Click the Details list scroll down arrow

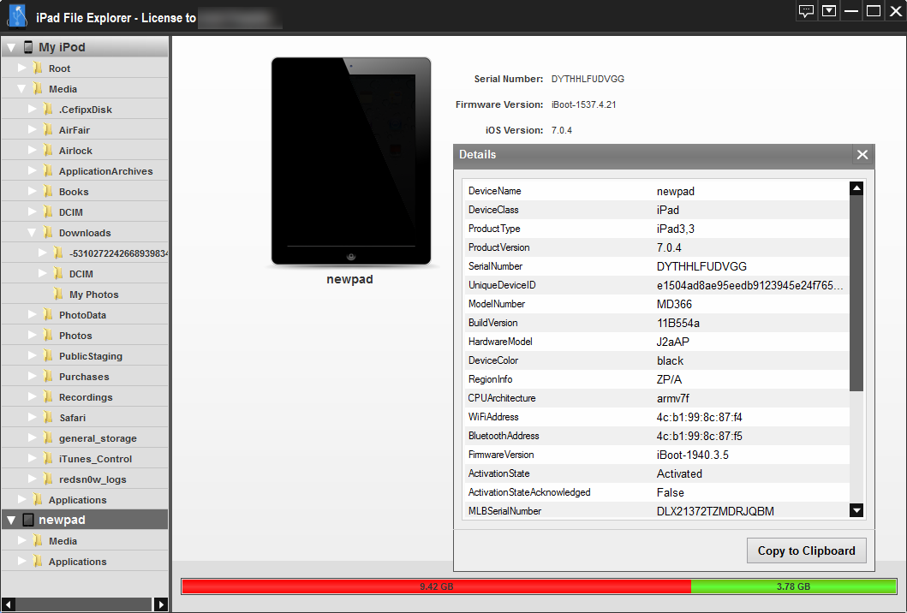856,510
